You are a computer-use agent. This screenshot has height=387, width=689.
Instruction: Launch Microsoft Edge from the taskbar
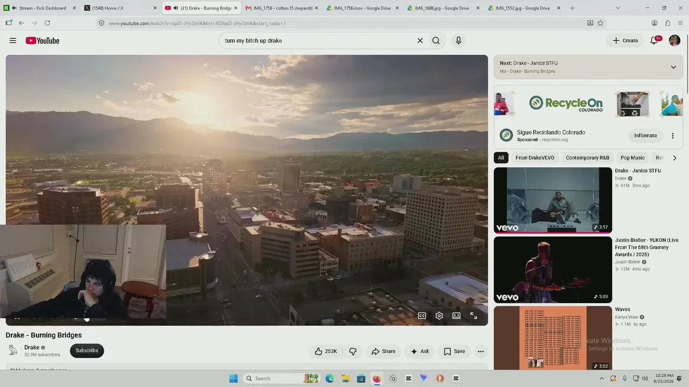(x=329, y=378)
